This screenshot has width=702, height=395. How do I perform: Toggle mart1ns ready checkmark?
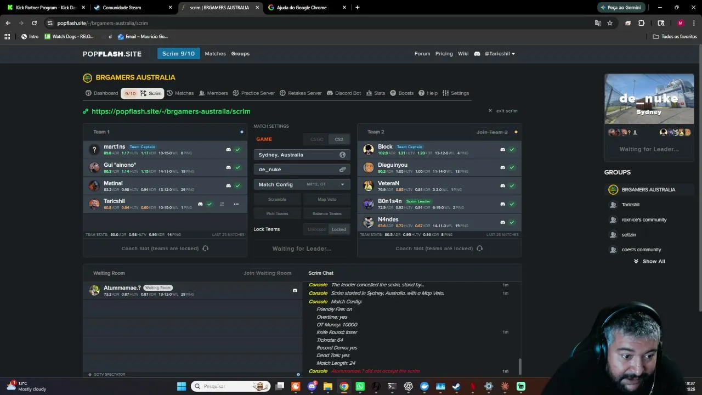(x=237, y=149)
